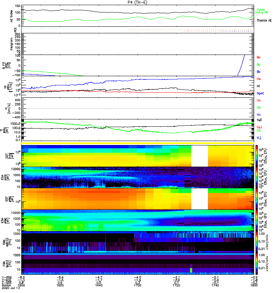Click the 1720 time tick label
Image resolution: width=275 pixels, height=293 pixels.
[176, 285]
